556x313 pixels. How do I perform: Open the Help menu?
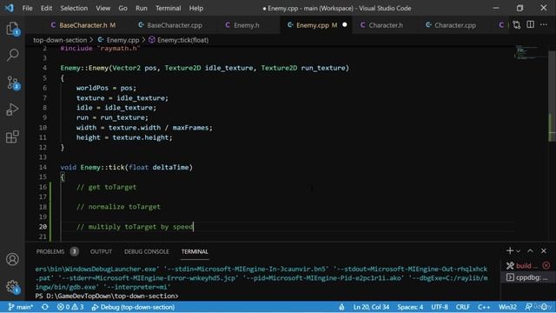click(x=196, y=8)
